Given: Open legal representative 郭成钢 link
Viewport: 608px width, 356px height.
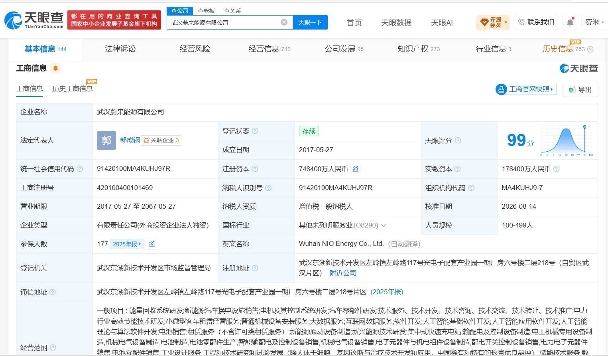Looking at the screenshot, I should (130, 140).
